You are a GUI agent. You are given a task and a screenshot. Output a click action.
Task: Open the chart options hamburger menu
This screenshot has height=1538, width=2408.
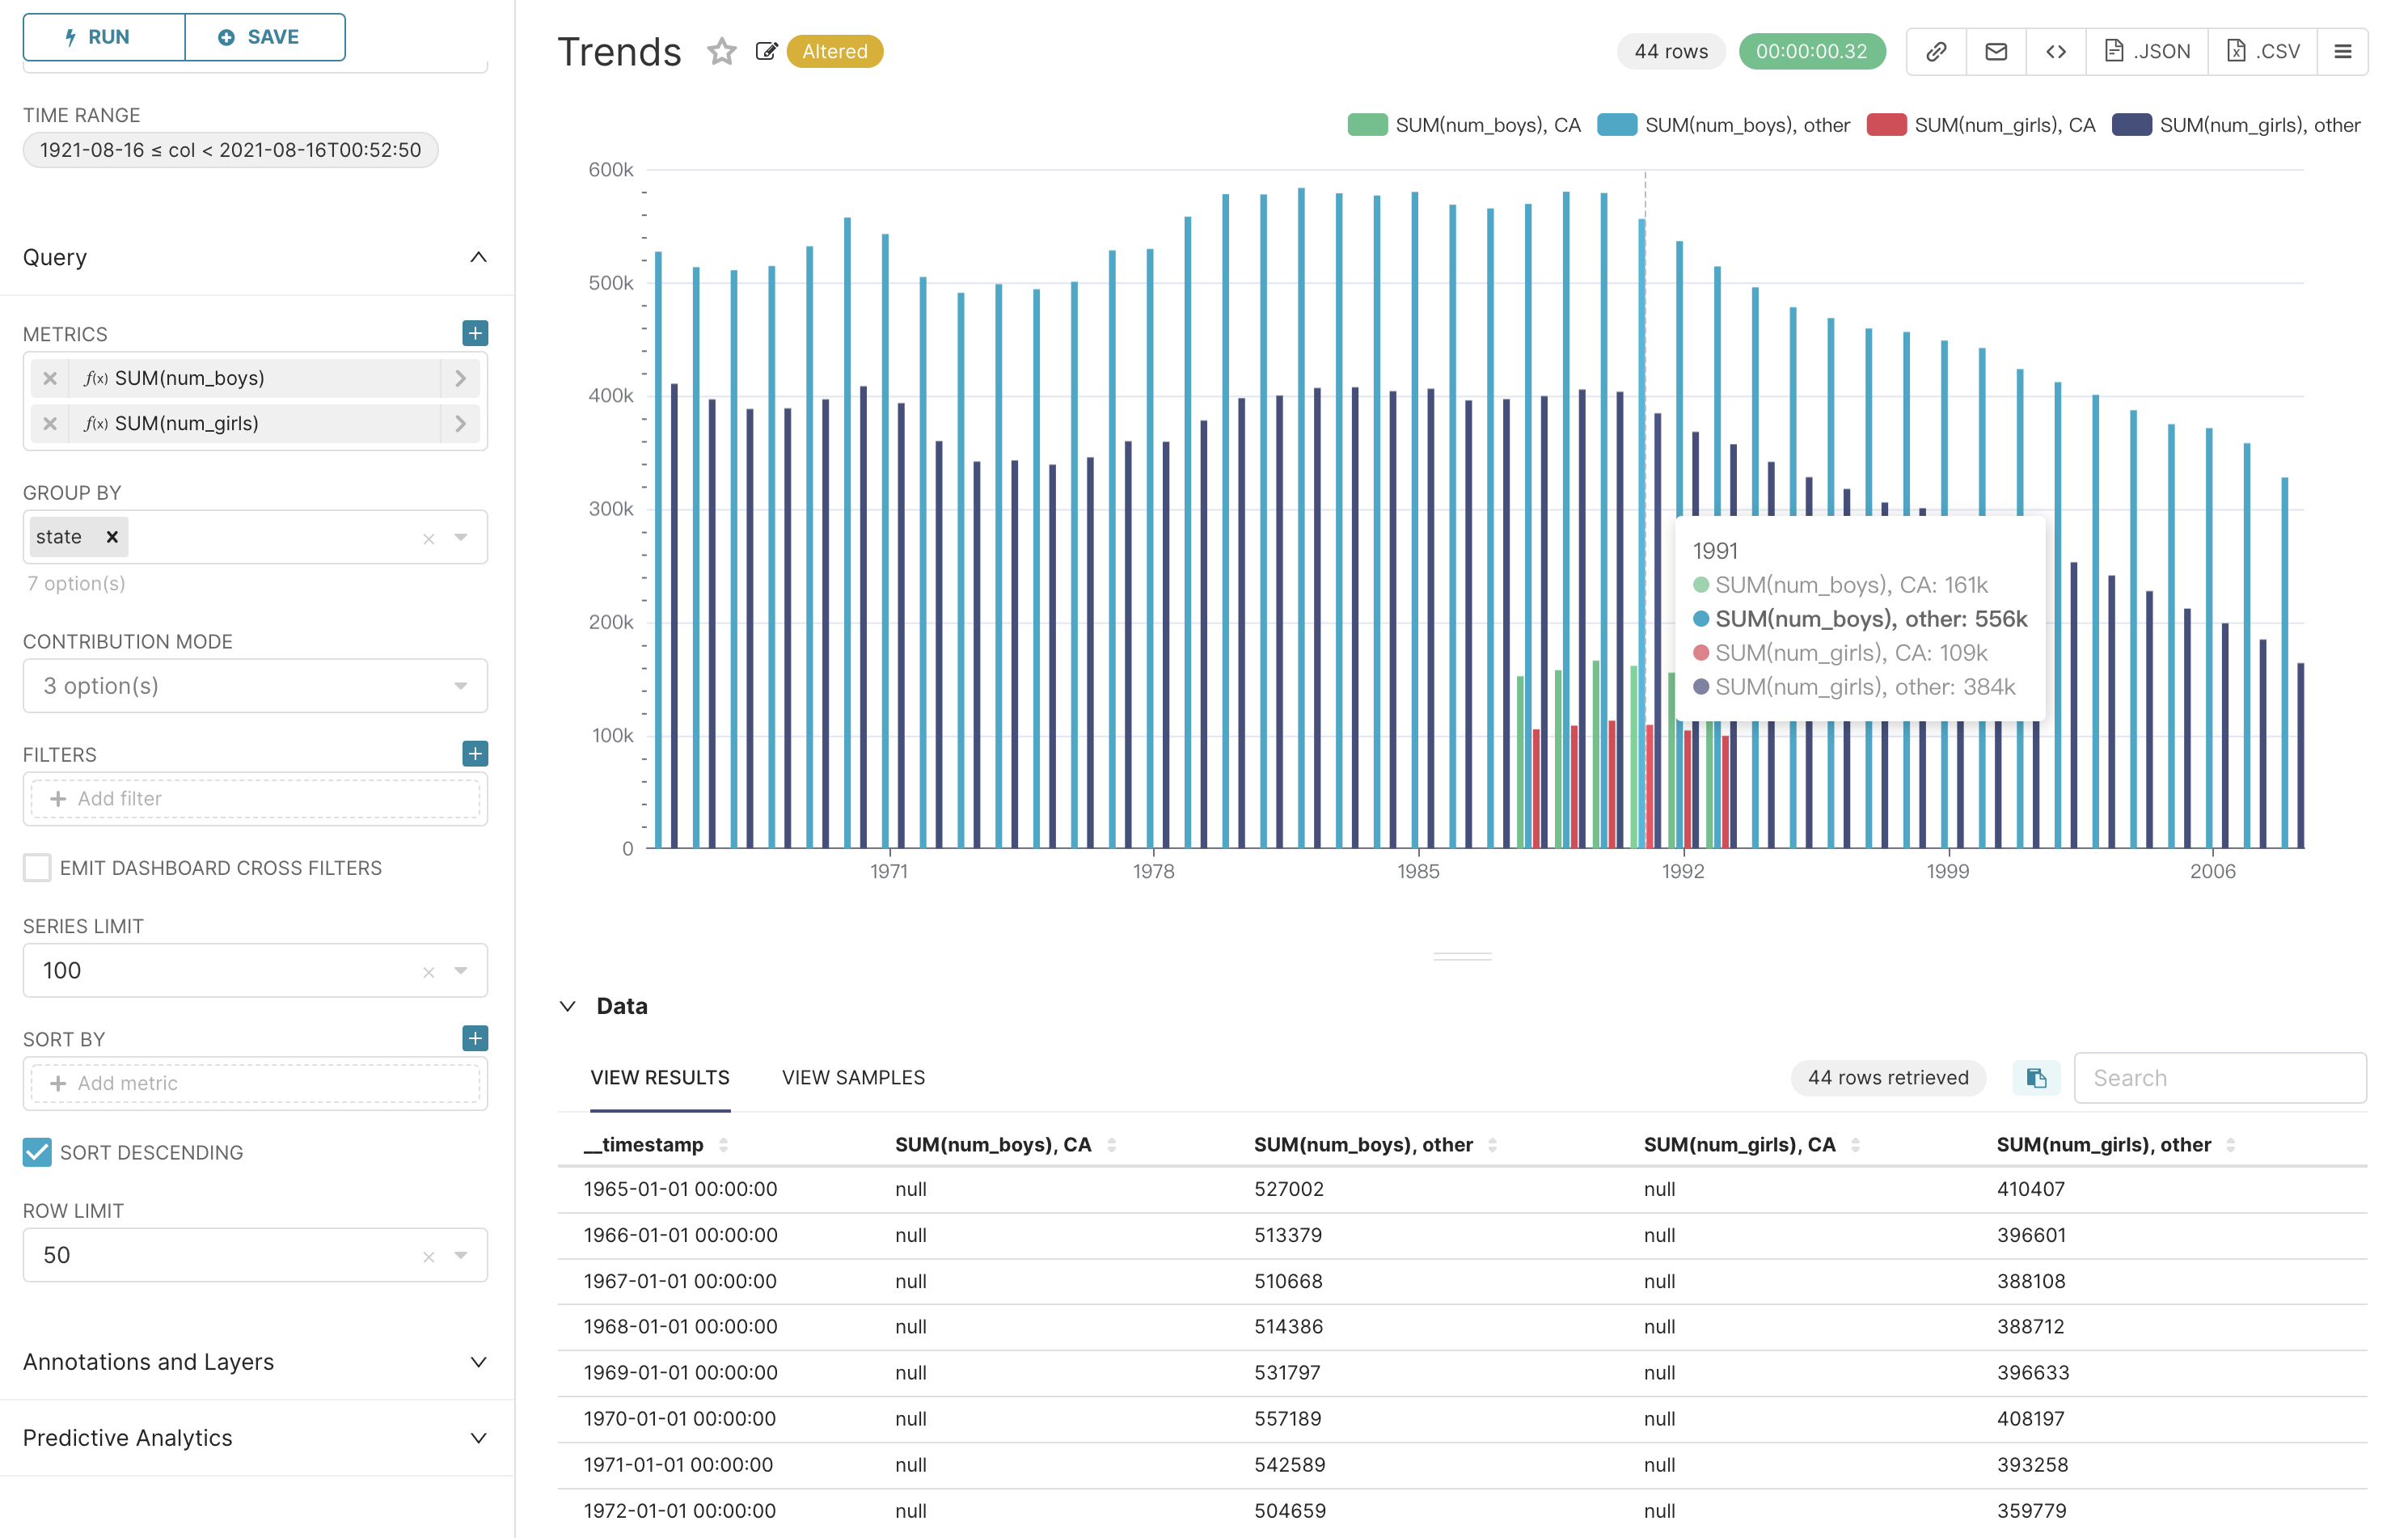pos(2344,50)
